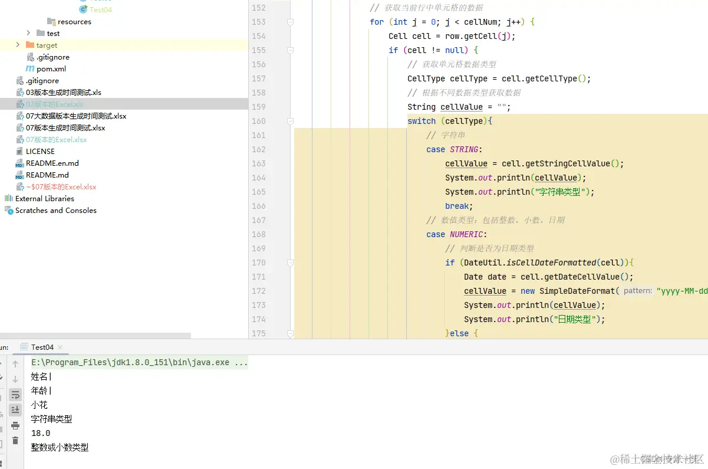
Task: Click the resources folder icon
Action: pos(51,22)
